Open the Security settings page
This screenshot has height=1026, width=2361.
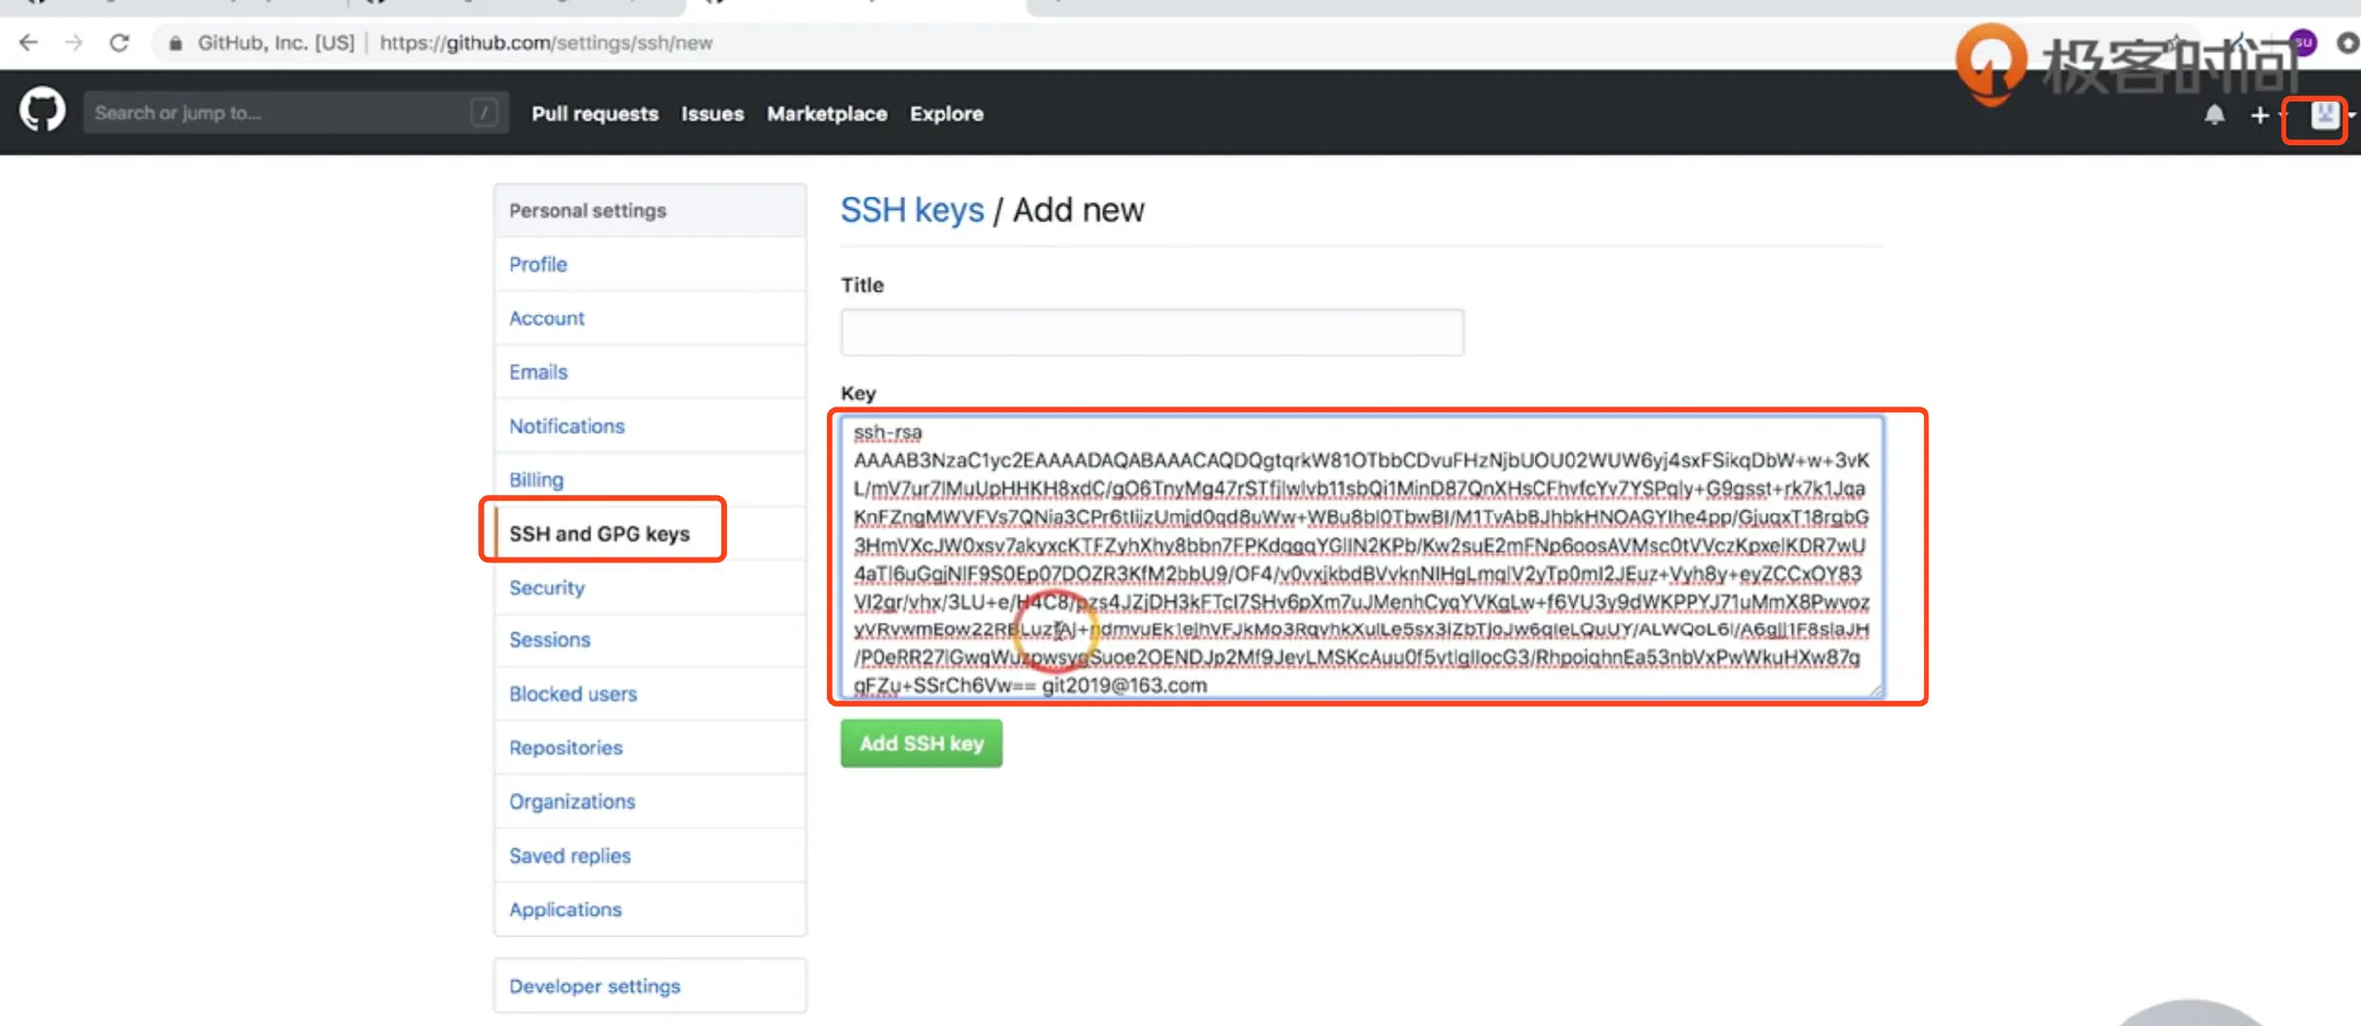click(x=547, y=588)
